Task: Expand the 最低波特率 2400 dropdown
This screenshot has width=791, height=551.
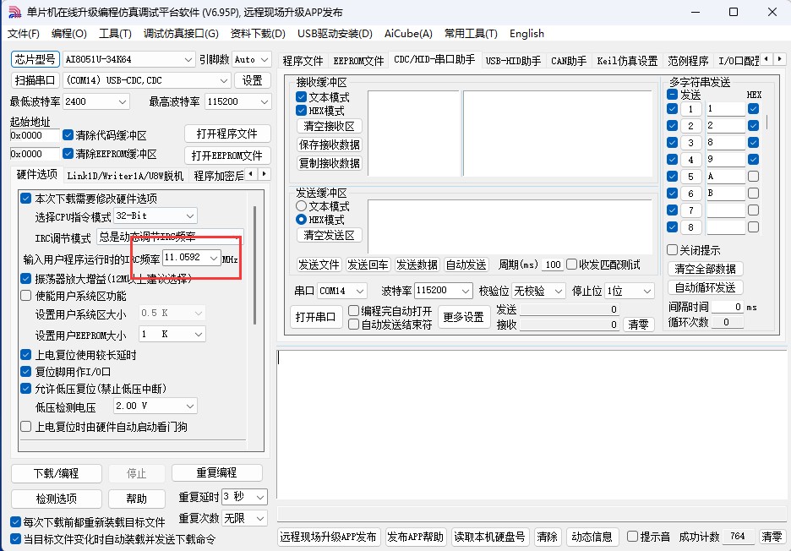Action: coord(123,101)
